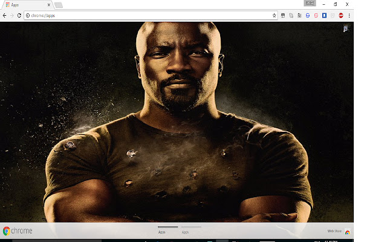Switch to the second Apps page indicator
Image resolution: width=387 pixels, height=242 pixels.
tap(191, 230)
